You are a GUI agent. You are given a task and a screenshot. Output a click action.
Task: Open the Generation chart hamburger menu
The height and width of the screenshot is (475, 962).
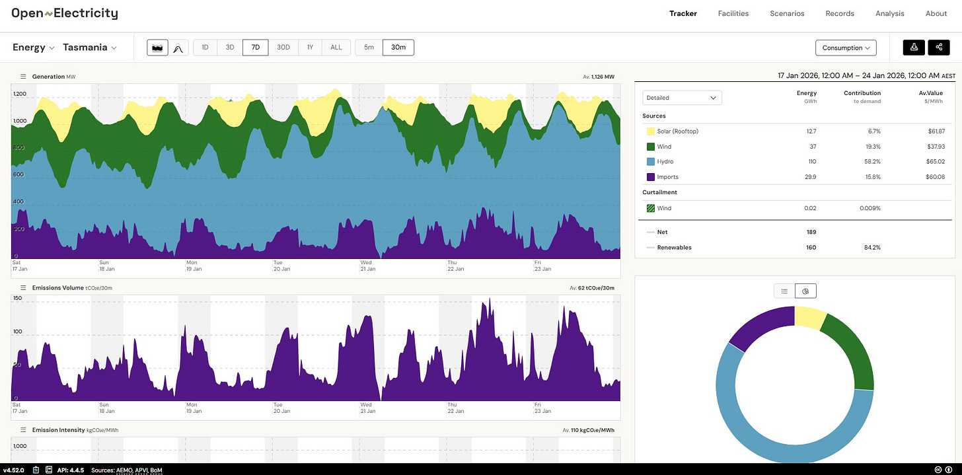pos(22,77)
